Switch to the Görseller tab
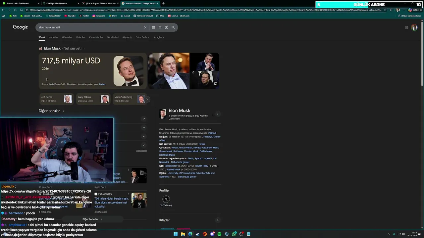Screen dimensions: 424x238 tap(67, 37)
